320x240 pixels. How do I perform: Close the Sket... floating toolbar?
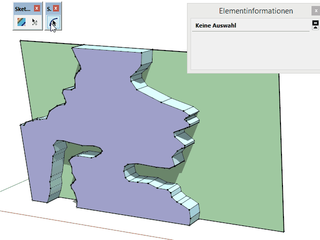(37, 8)
